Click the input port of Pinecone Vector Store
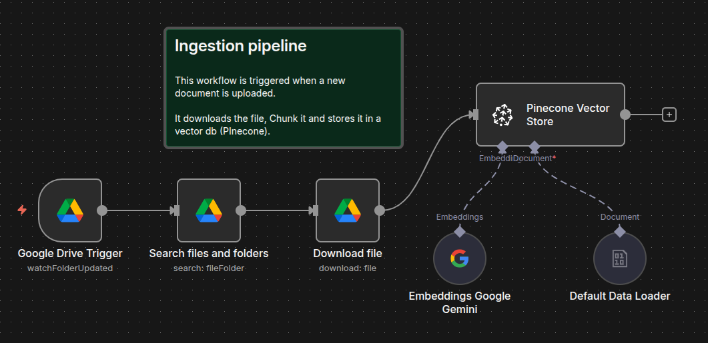708x343 pixels. tap(474, 115)
